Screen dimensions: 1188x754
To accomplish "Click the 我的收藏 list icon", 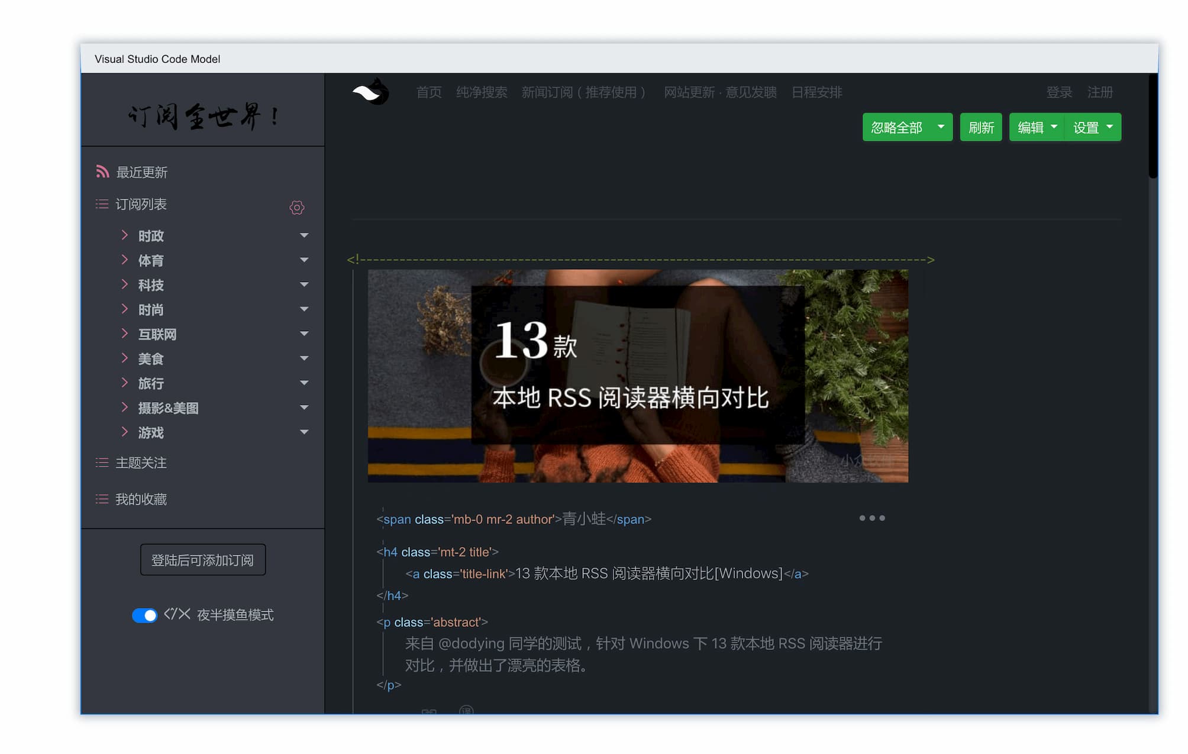I will tap(102, 499).
